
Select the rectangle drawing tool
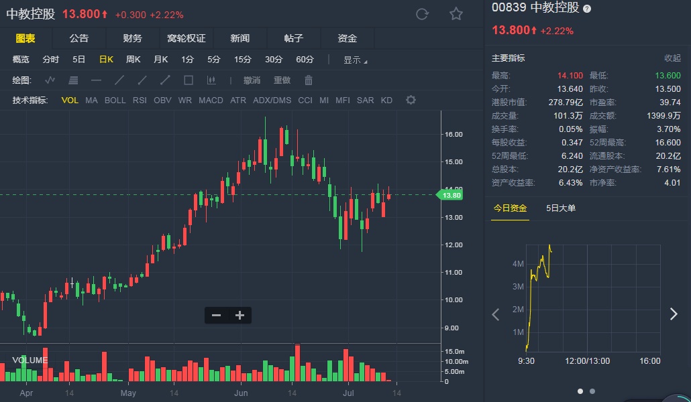pos(189,80)
